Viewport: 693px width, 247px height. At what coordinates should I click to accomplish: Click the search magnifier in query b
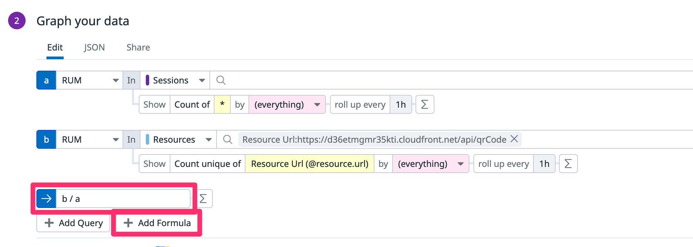pos(228,140)
